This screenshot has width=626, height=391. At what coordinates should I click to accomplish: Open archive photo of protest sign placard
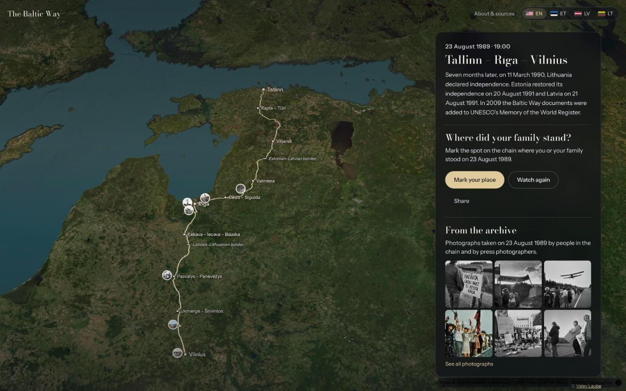coord(469,284)
